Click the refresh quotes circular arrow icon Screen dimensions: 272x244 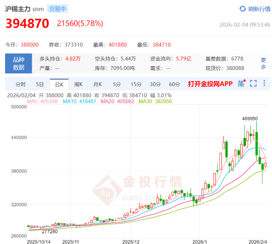pos(243,9)
